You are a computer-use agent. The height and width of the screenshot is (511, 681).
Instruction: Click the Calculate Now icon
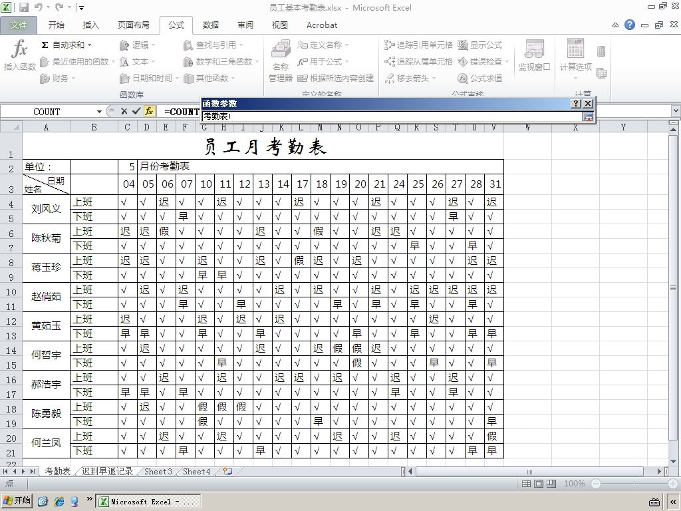coord(601,51)
